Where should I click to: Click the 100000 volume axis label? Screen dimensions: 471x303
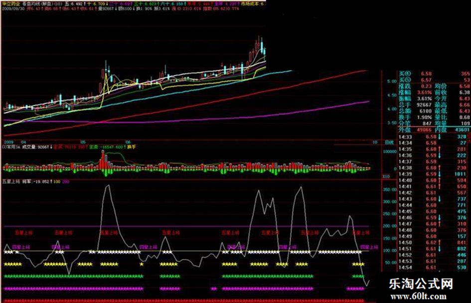390,151
